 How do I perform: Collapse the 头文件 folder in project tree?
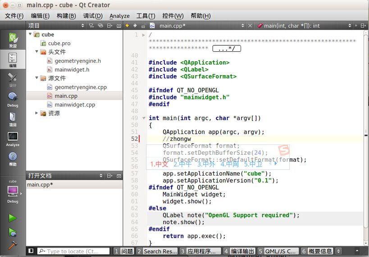[x=36, y=52]
